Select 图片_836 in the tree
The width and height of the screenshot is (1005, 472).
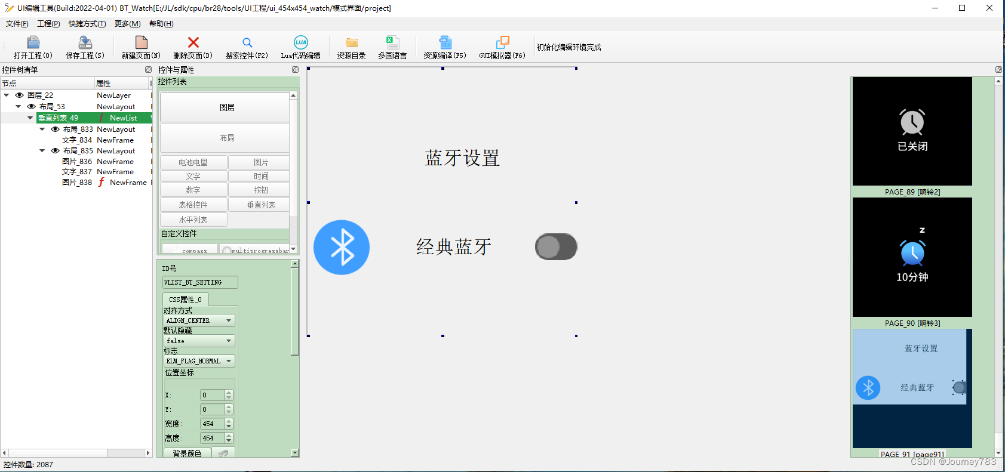coord(77,162)
